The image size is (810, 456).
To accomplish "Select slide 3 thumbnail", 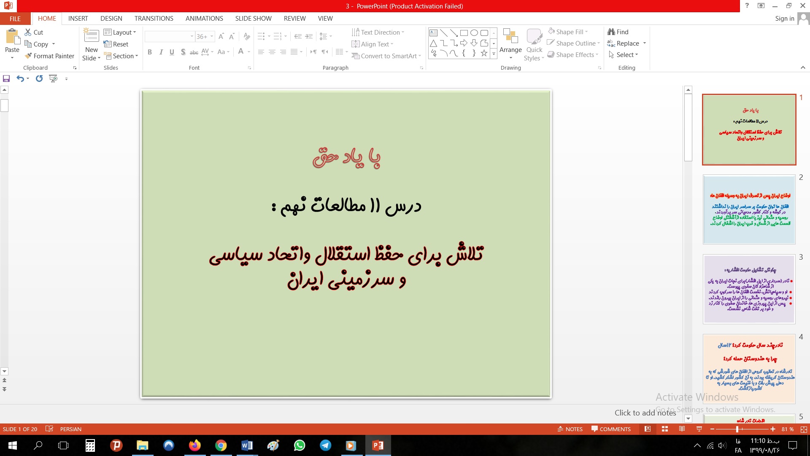I will pyautogui.click(x=749, y=289).
